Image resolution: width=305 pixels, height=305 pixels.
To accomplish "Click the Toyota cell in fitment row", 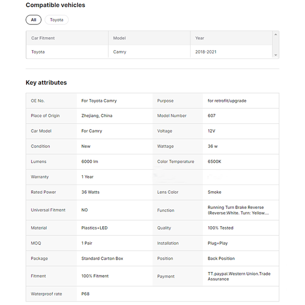I will [38, 52].
